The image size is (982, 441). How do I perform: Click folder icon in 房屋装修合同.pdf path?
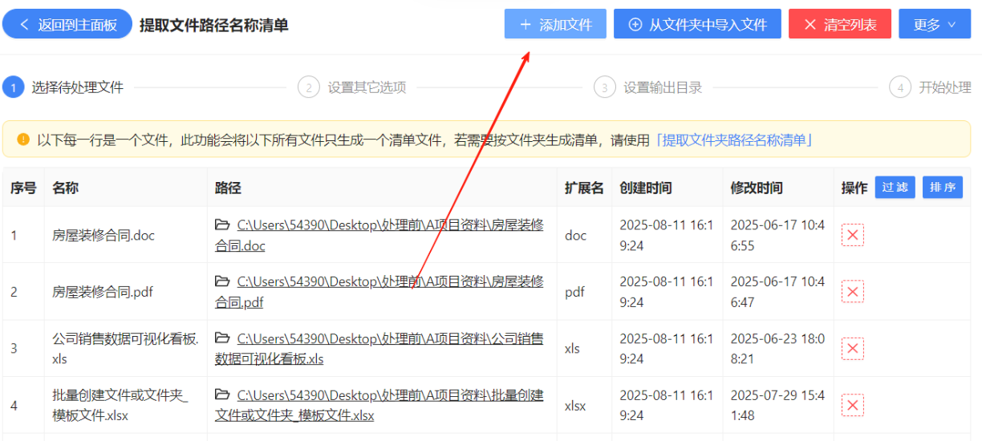tap(222, 281)
